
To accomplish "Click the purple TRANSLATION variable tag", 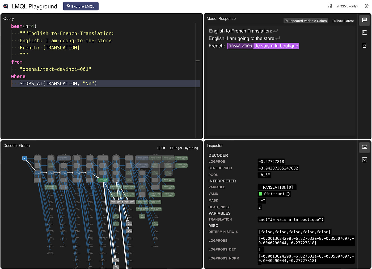I will (240, 46).
